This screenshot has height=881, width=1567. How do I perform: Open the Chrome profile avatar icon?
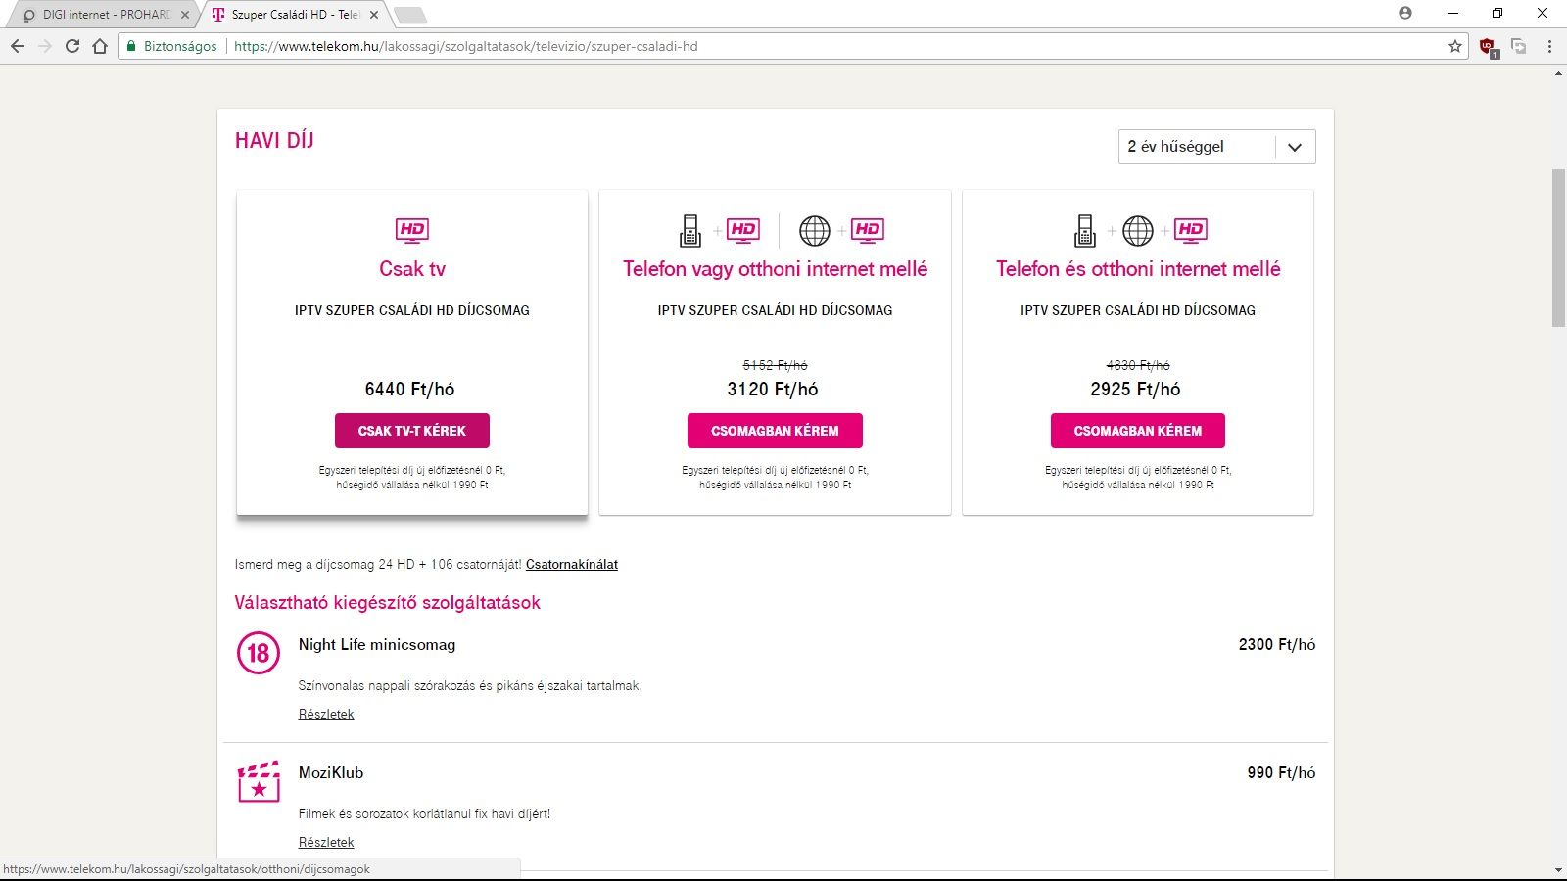point(1405,13)
